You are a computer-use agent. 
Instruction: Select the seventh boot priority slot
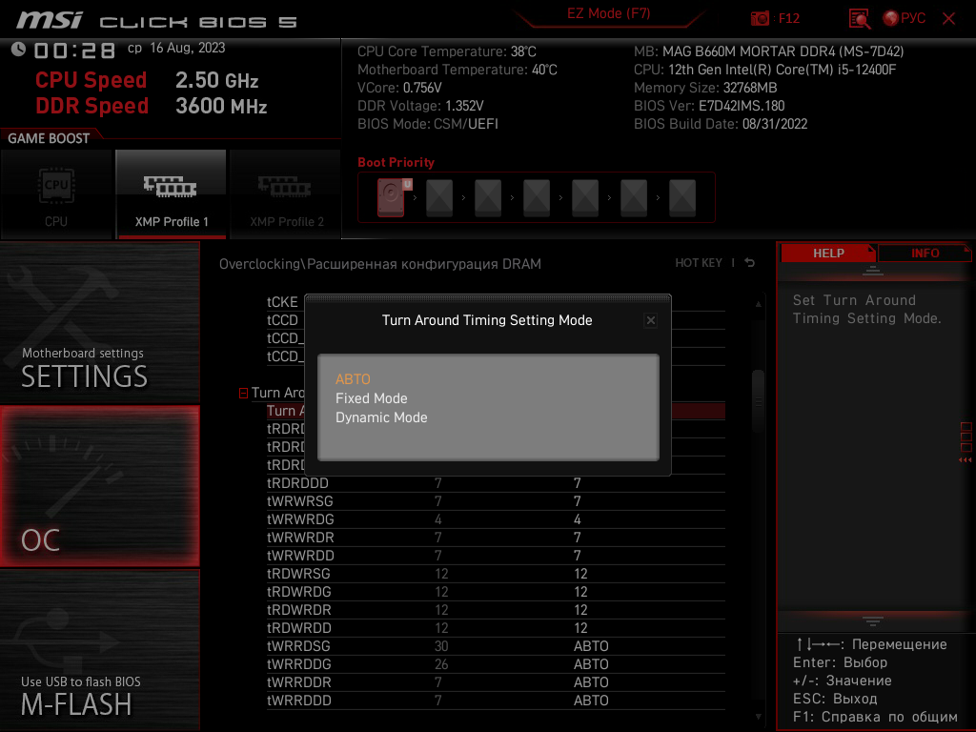tap(682, 197)
